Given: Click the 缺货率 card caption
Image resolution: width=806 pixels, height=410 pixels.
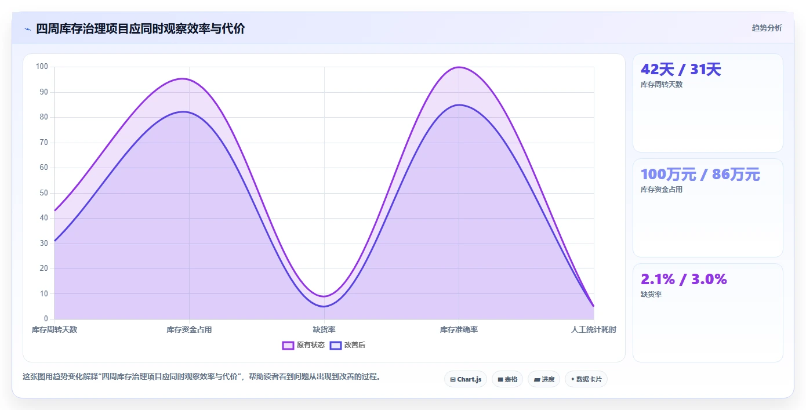Looking at the screenshot, I should coord(651,295).
